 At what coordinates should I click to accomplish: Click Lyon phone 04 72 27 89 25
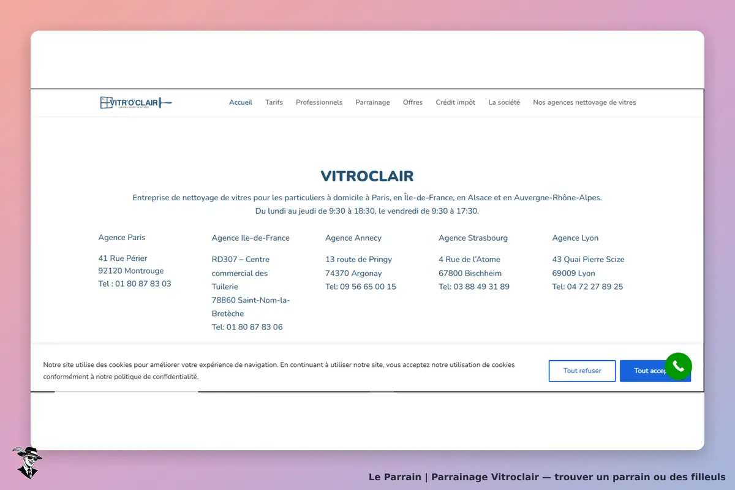point(587,287)
